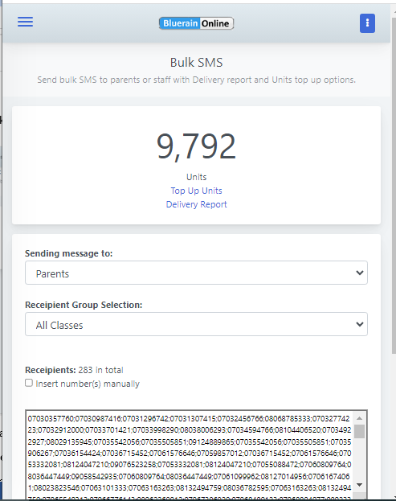Click the Bulk SMS page heading
This screenshot has height=501, width=396.
point(196,62)
